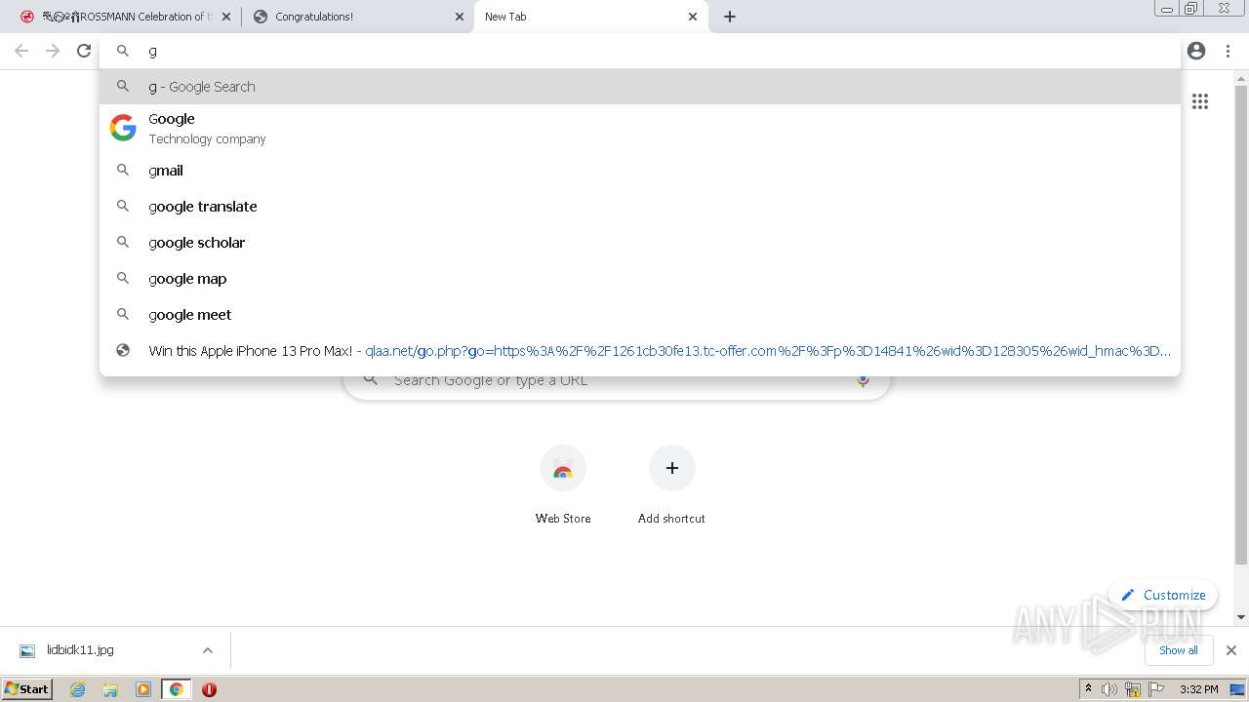Image resolution: width=1249 pixels, height=702 pixels.
Task: Go back with the back arrow
Action: click(x=21, y=51)
